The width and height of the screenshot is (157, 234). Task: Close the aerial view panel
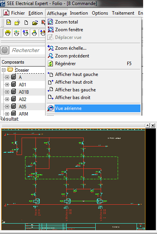[x=153, y=125]
